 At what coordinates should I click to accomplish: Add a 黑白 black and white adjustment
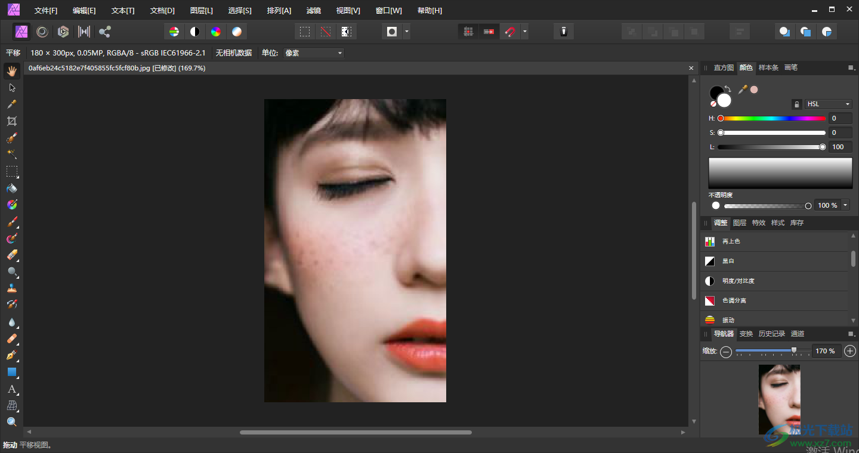[774, 261]
